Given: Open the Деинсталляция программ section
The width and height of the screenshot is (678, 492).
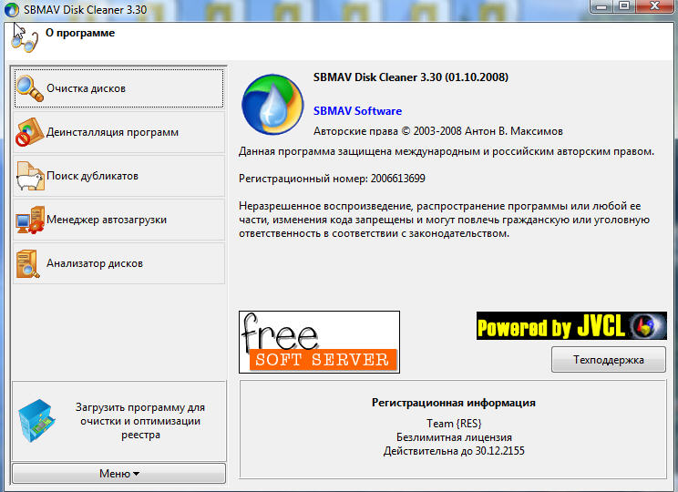Looking at the screenshot, I should [118, 132].
